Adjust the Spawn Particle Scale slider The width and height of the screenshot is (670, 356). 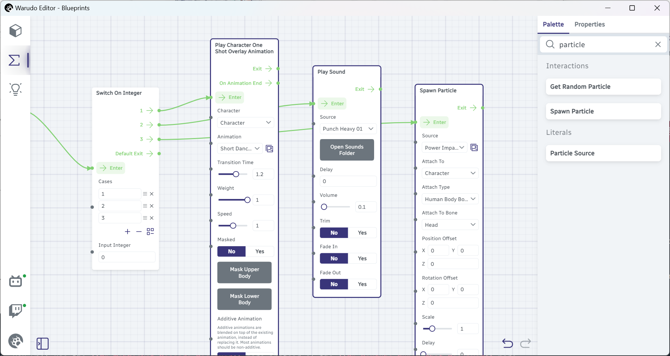click(x=437, y=329)
